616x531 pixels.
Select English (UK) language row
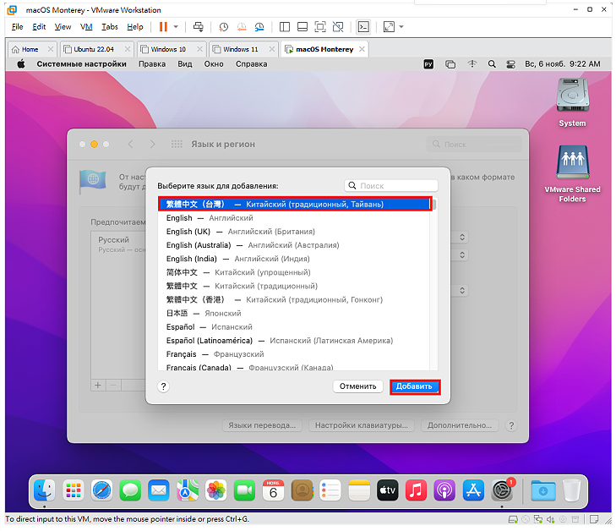pos(294,232)
